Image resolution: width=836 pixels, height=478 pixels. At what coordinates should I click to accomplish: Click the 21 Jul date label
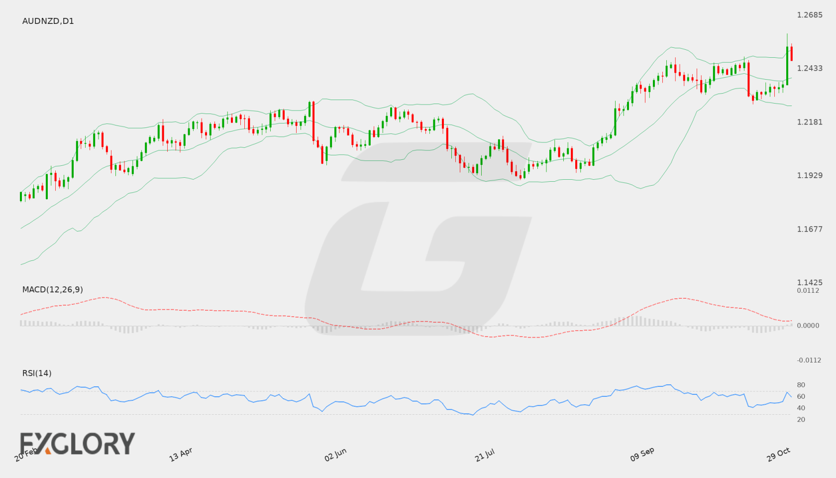click(485, 455)
